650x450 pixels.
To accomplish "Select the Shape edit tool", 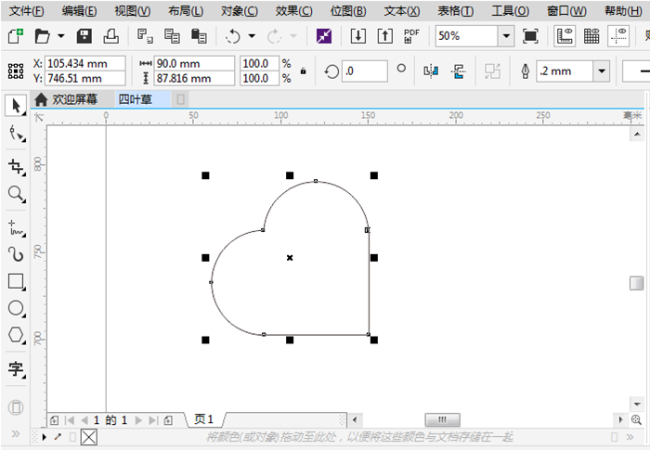I will point(16,135).
